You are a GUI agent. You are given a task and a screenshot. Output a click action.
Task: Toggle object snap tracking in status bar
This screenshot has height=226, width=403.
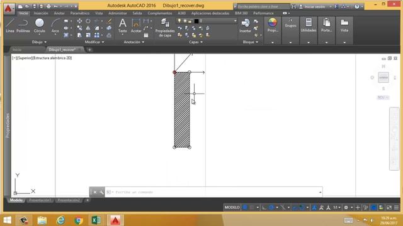[x=295, y=207]
